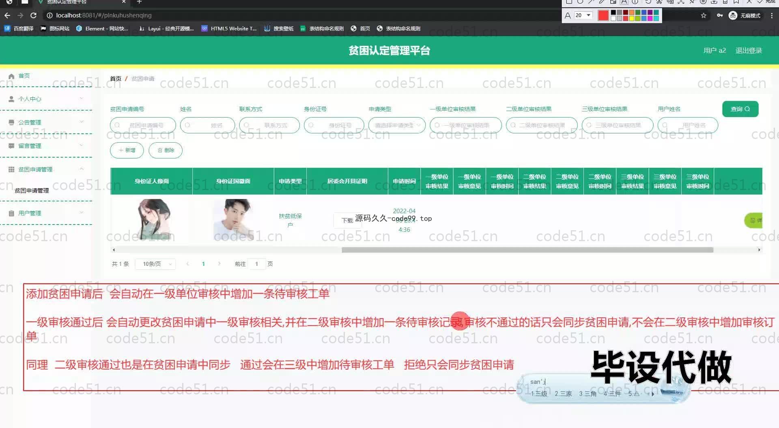Collapse the 贫困申请管理 menu chevron
Screen dimensions: 779x428
[82, 169]
